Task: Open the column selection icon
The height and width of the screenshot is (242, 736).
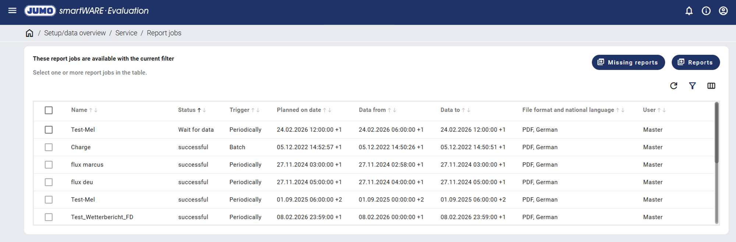Action: (711, 86)
